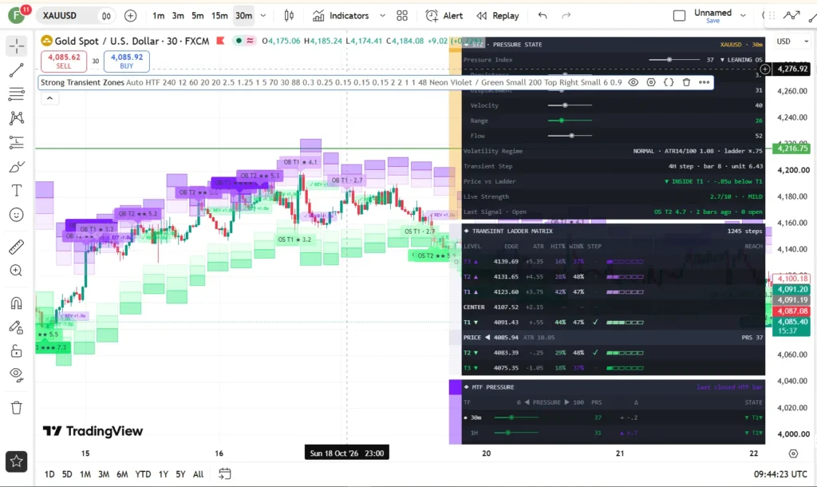Toggle the lock all drawings icon

16,350
